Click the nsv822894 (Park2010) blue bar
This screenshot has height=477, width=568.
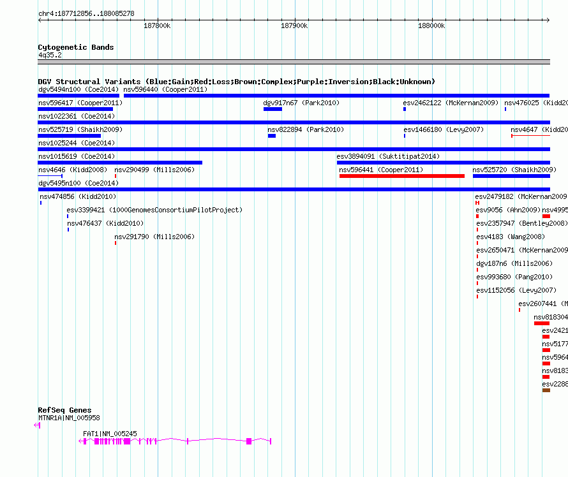tap(272, 136)
